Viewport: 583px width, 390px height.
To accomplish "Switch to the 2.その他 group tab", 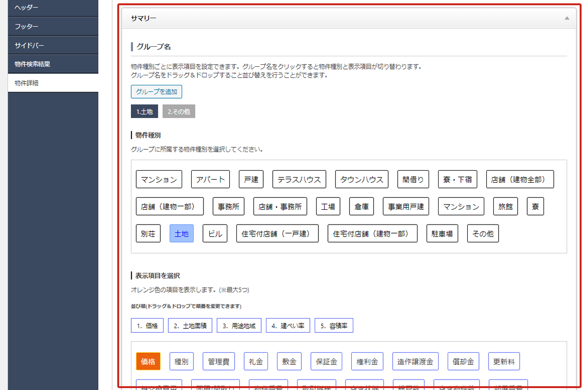I will pos(179,112).
